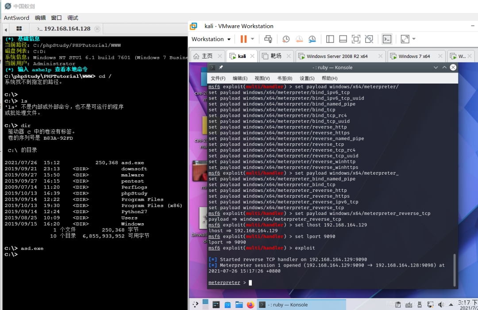Click the send Ctrl+Alt+Del icon
The image size is (478, 310).
268,39
